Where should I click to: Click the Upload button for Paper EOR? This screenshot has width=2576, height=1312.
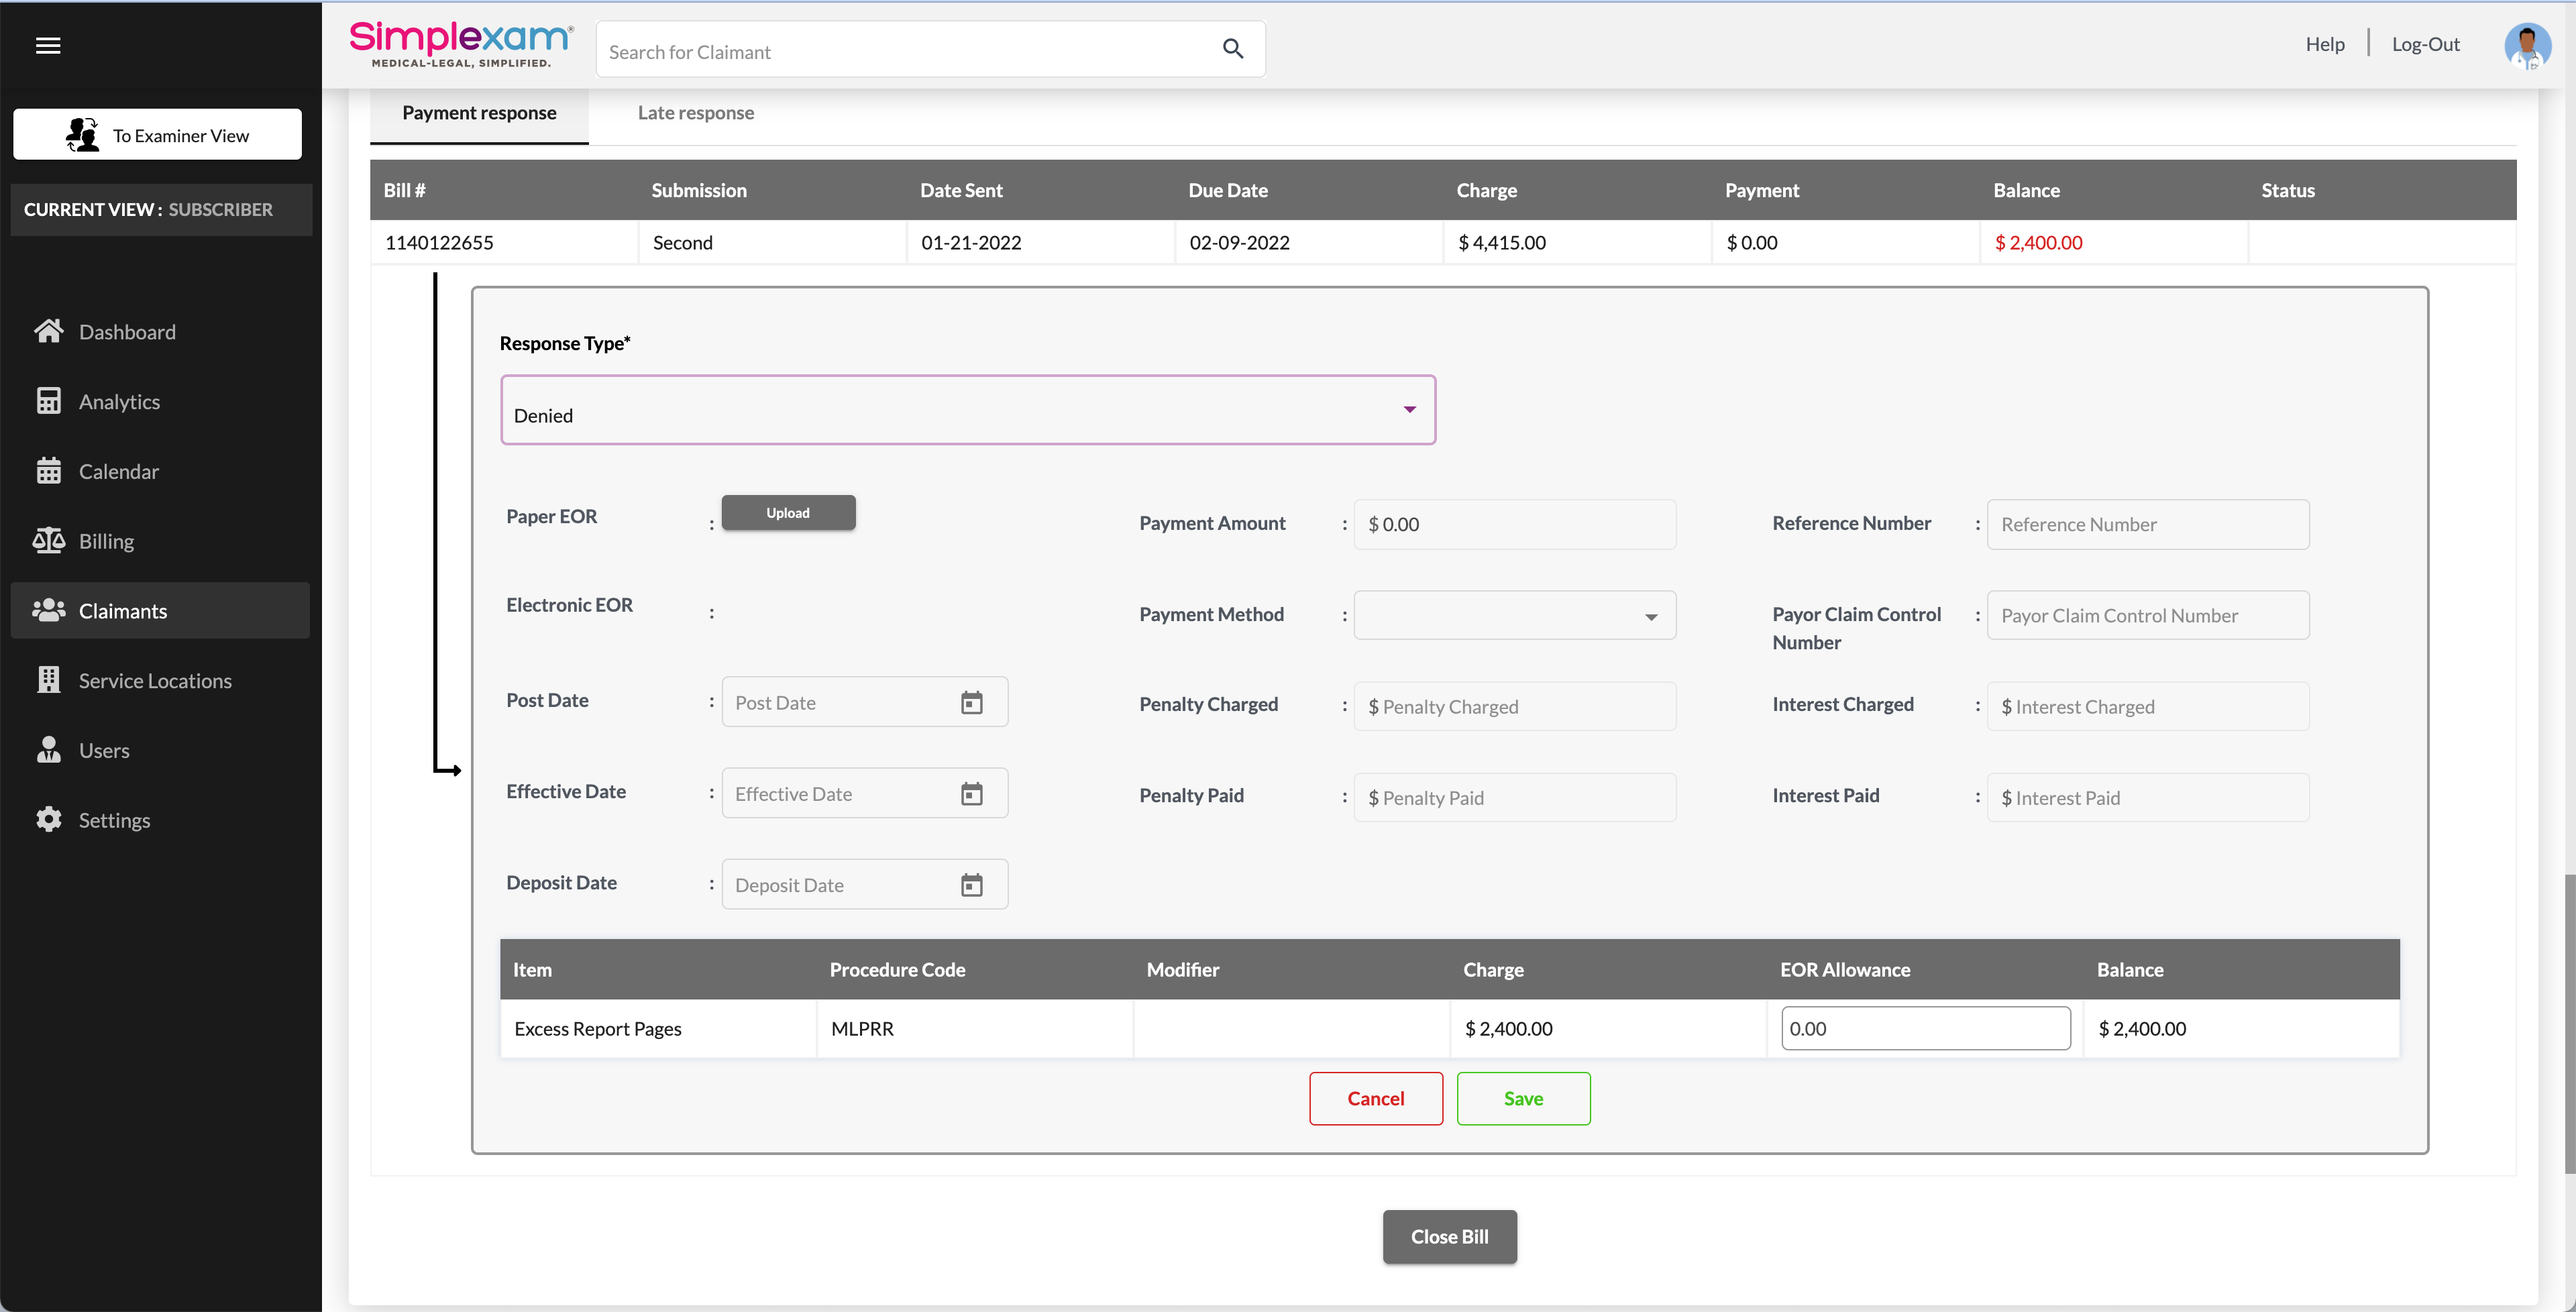[788, 513]
